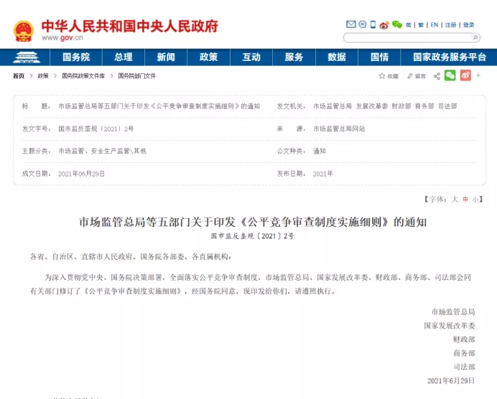Click the share nodes icon
Image resolution: width=497 pixels, height=399 pixels.
437,76
